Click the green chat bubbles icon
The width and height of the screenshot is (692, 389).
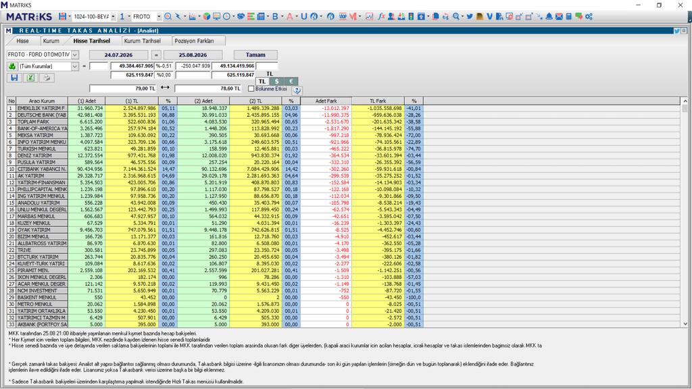coord(578,16)
